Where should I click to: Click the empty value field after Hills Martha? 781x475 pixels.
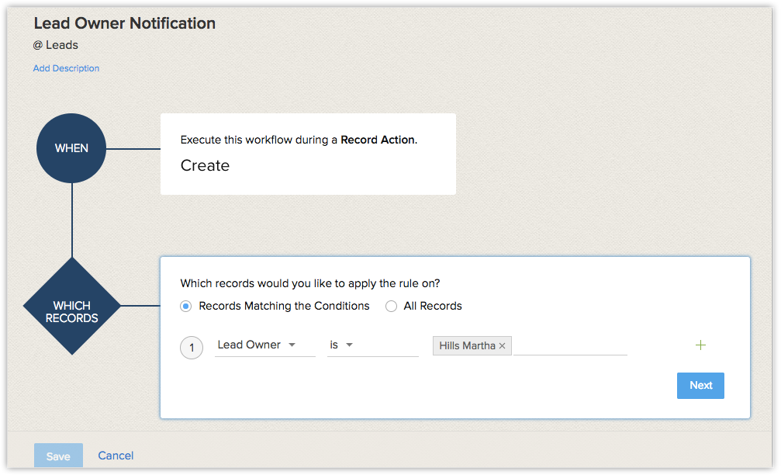point(570,346)
